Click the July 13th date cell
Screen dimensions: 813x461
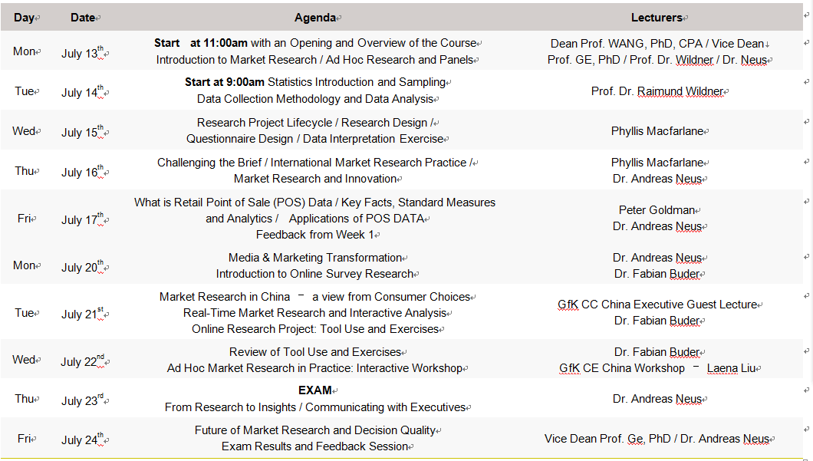click(83, 53)
